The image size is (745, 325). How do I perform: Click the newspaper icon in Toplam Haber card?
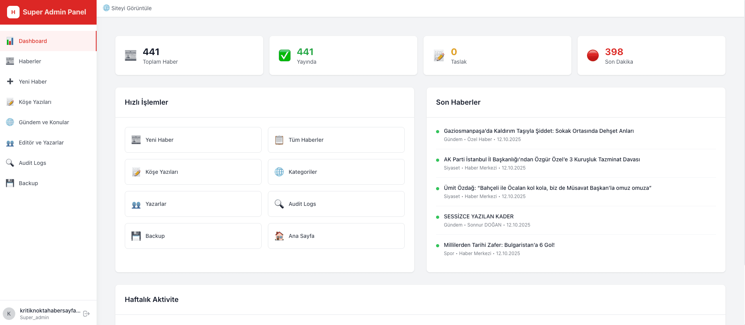(131, 55)
